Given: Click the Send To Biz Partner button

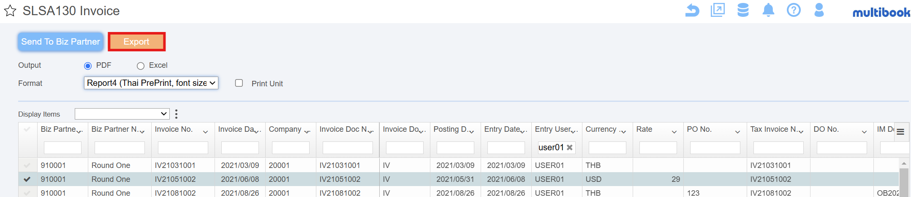Looking at the screenshot, I should tap(60, 42).
